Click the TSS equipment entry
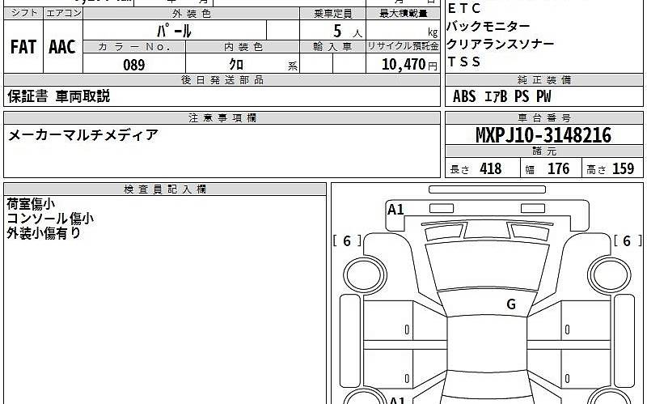647x404 pixels. click(463, 62)
